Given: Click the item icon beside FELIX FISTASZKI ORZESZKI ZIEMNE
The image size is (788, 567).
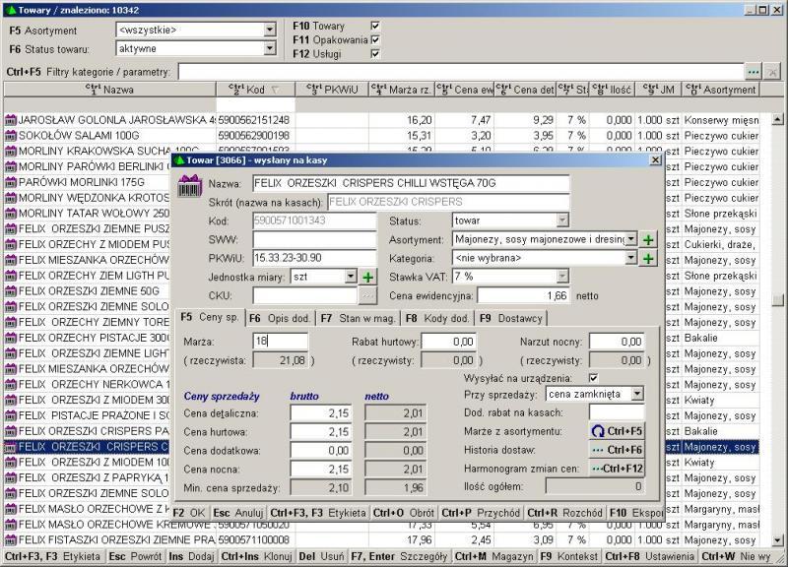Looking at the screenshot, I should (x=11, y=540).
